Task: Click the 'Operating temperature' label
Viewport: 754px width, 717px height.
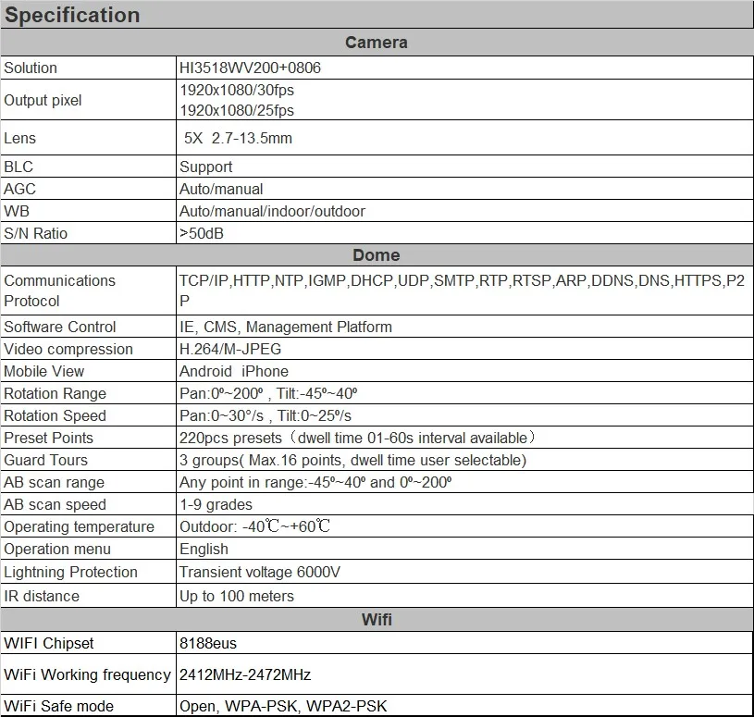Action: (x=79, y=526)
